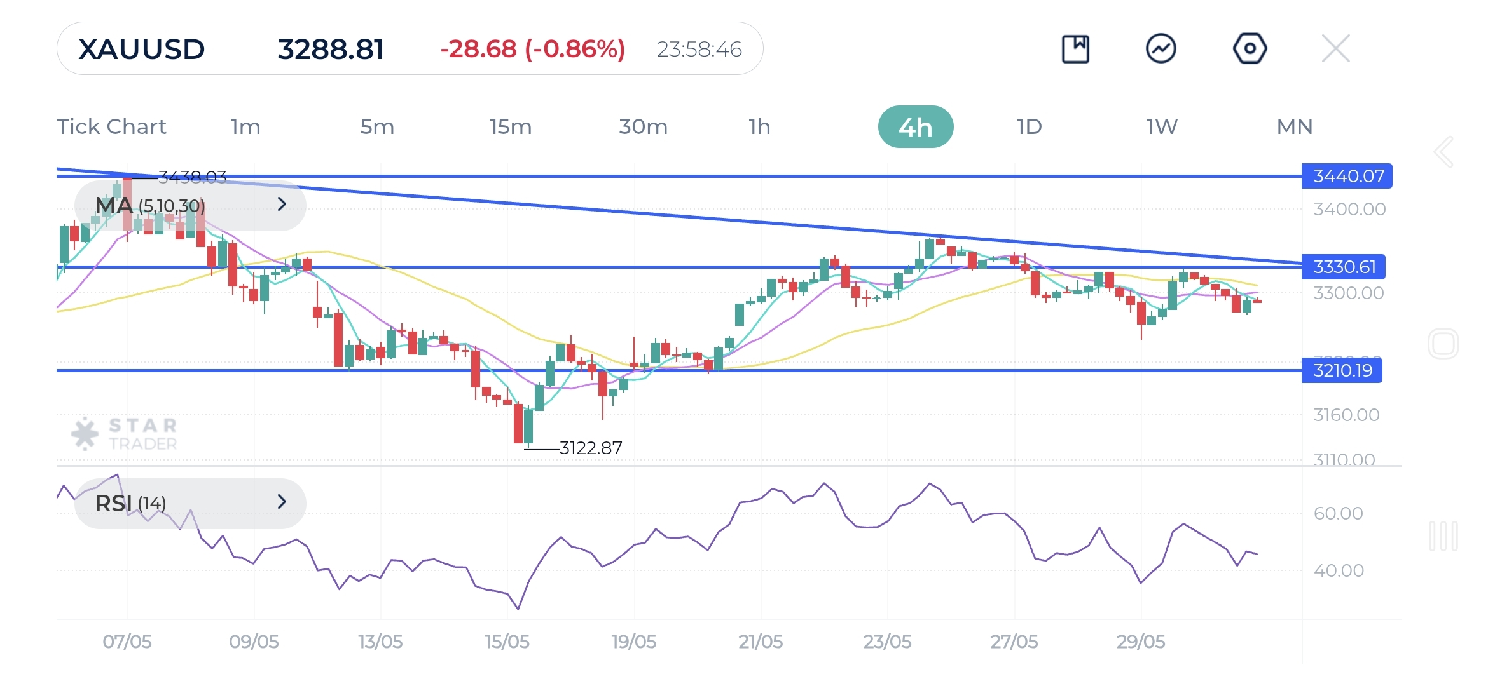Switch to the 1D timeframe
This screenshot has width=1488, height=686.
[x=1029, y=126]
